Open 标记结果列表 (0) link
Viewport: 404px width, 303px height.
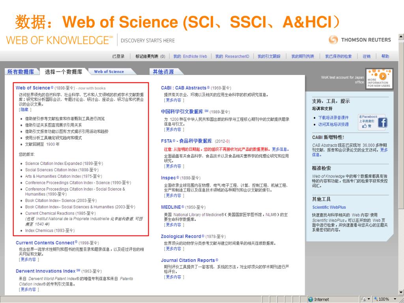(150, 56)
